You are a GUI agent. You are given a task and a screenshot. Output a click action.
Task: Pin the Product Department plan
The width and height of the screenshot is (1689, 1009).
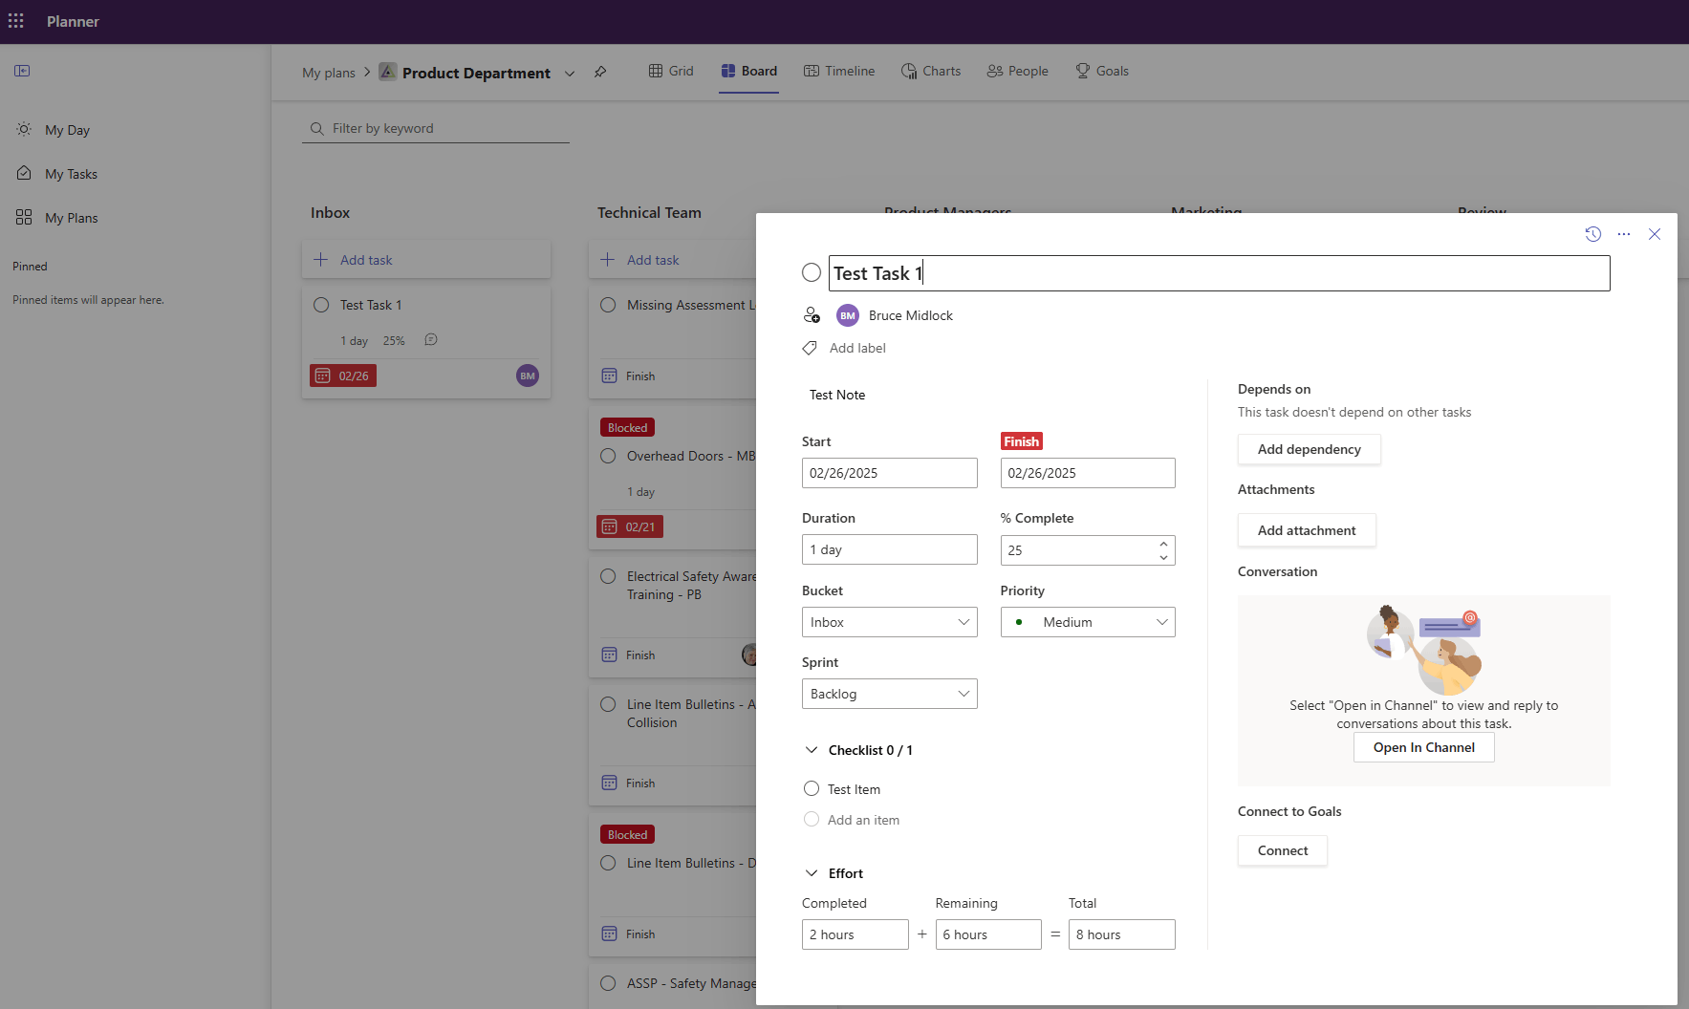600,72
